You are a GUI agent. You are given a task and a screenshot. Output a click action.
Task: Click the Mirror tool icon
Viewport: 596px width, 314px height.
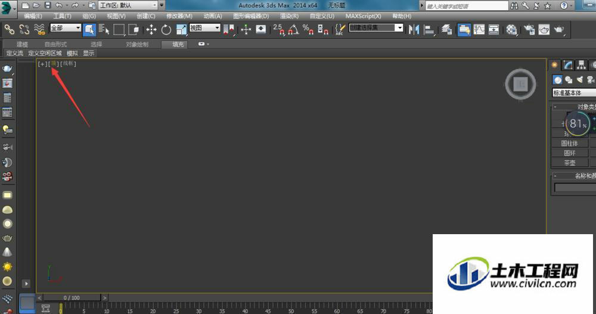pos(414,29)
